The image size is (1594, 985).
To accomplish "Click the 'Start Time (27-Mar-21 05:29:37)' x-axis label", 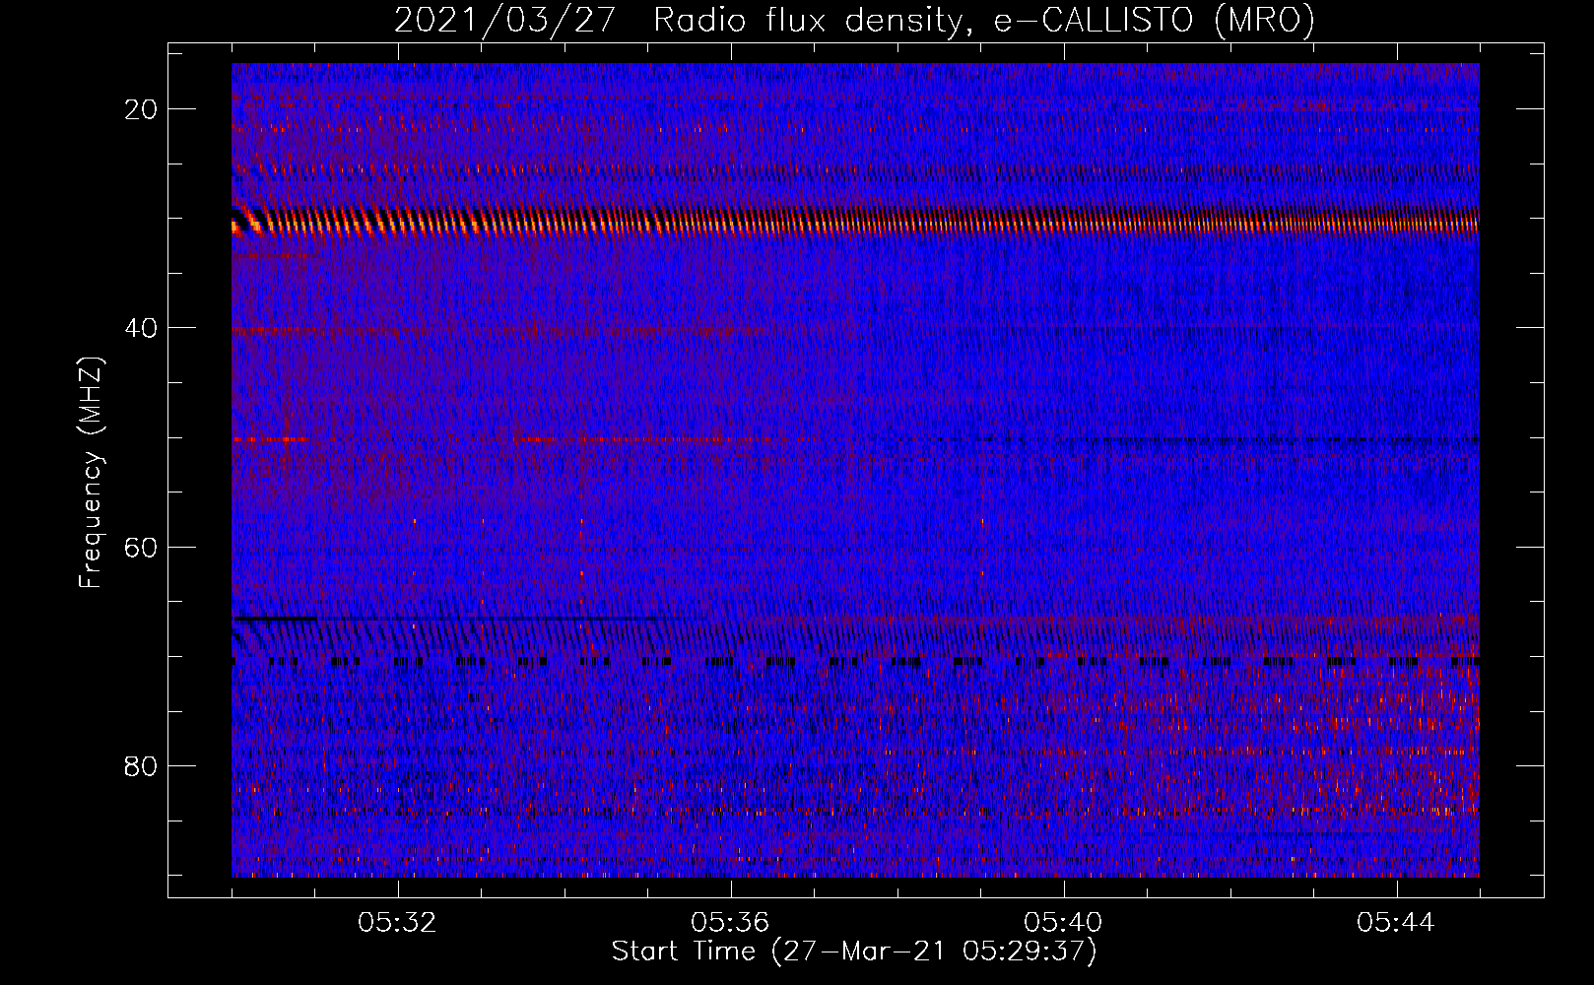I will [854, 952].
